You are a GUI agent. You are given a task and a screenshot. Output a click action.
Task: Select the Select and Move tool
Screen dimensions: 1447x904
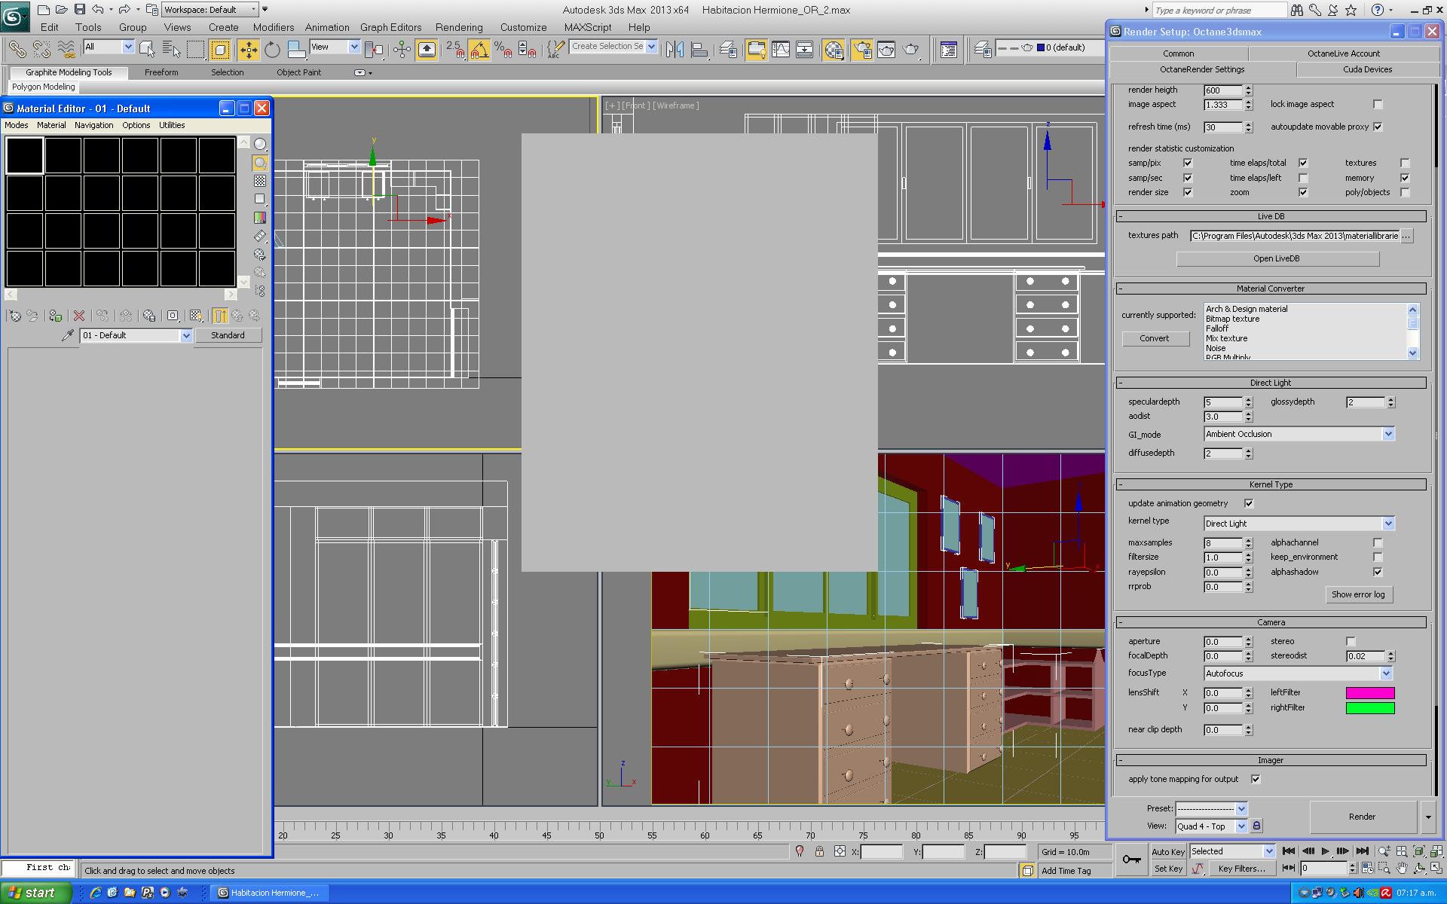coord(248,50)
